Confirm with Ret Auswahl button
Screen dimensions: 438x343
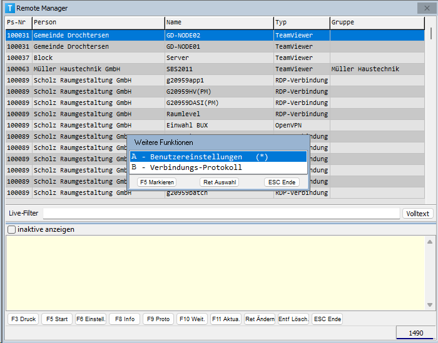point(220,182)
